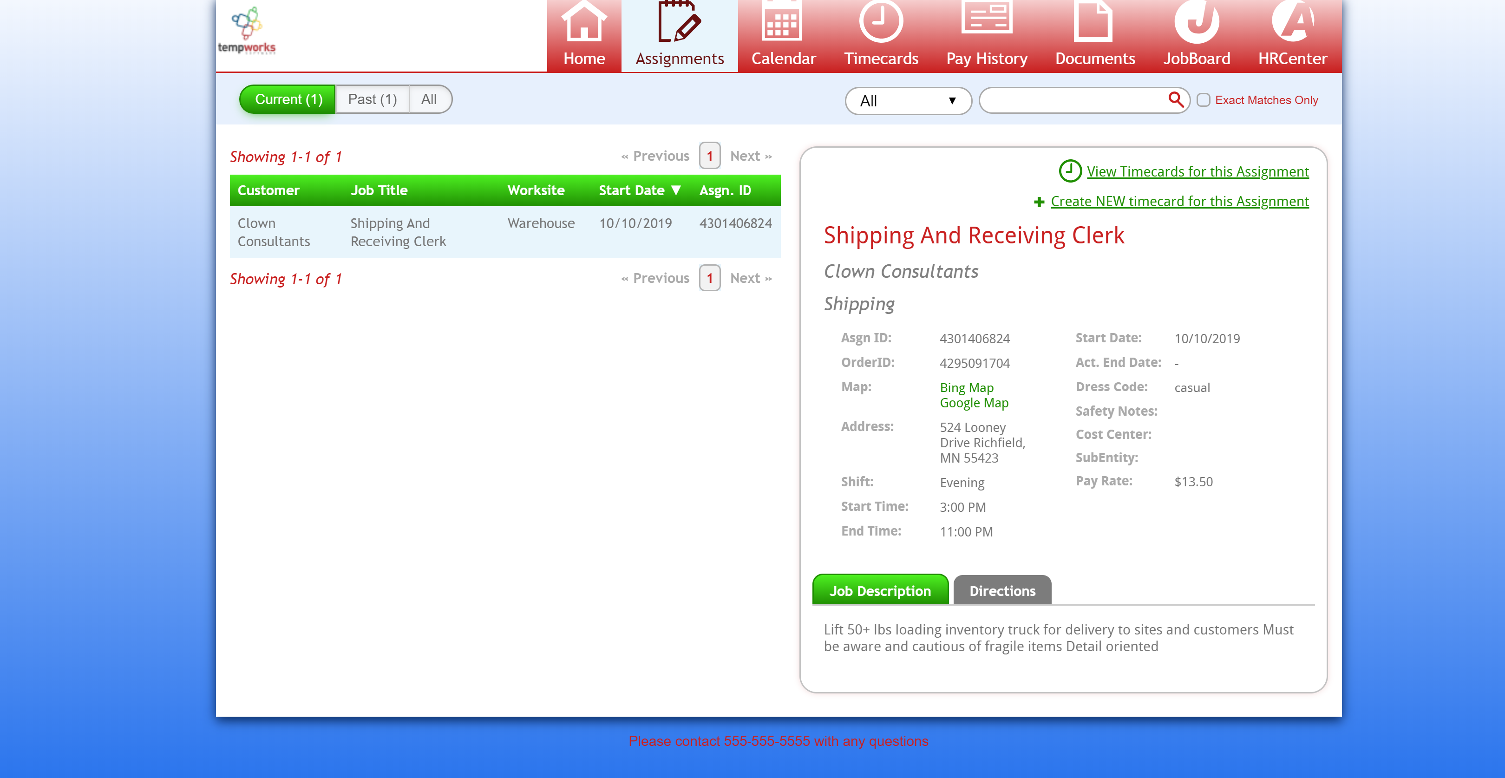Sort by Start Date column arrow
This screenshot has width=1505, height=778.
tap(676, 190)
